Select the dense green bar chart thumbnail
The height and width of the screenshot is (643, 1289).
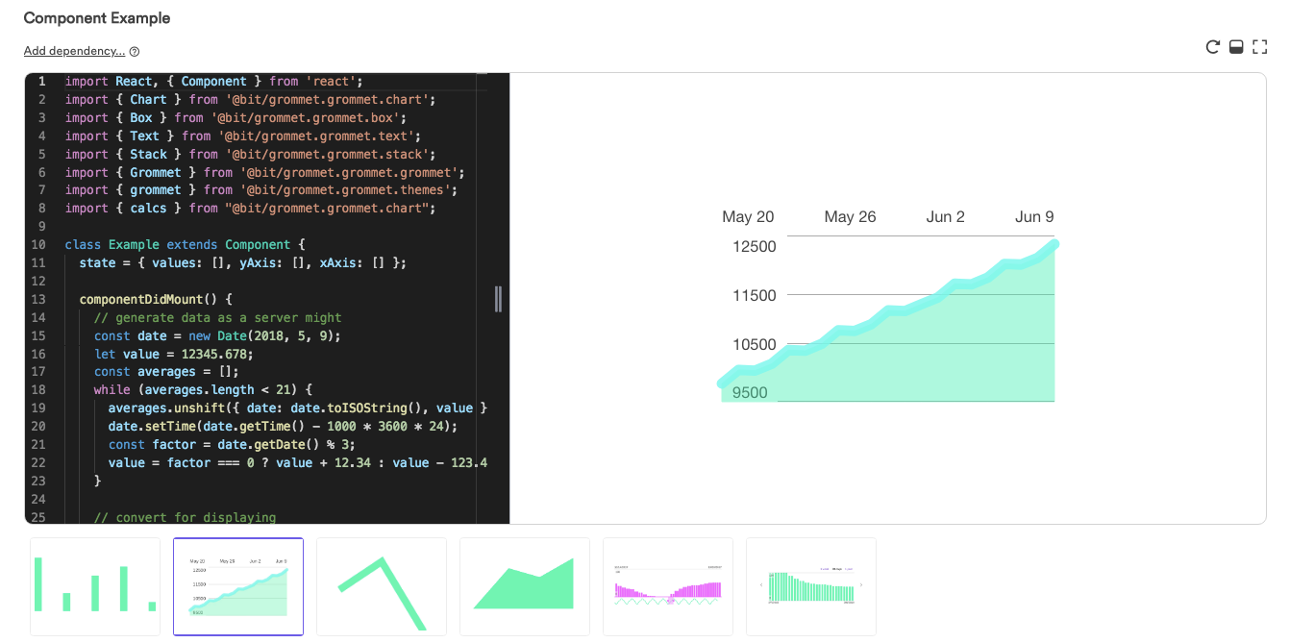tap(811, 586)
